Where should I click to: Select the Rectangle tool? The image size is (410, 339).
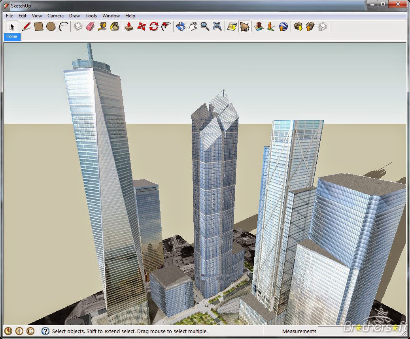click(x=38, y=26)
